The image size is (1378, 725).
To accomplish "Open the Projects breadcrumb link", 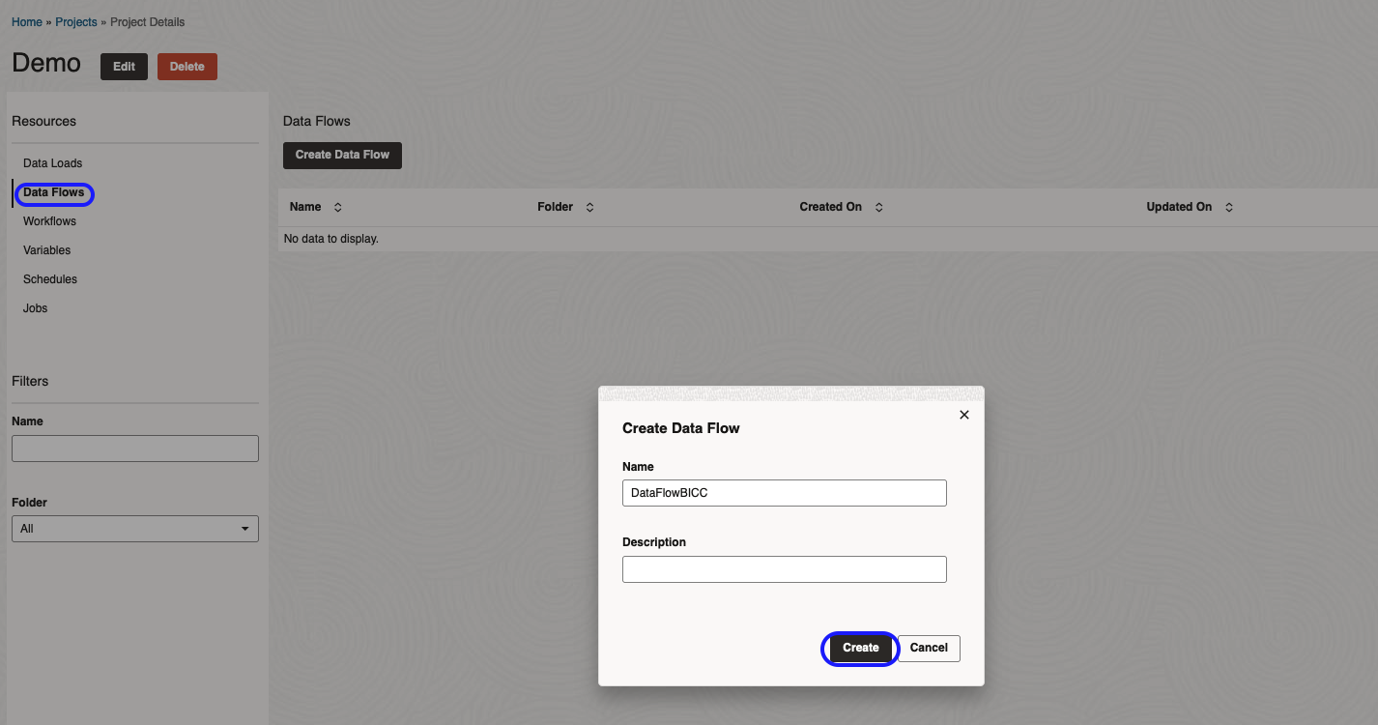I will [x=75, y=21].
